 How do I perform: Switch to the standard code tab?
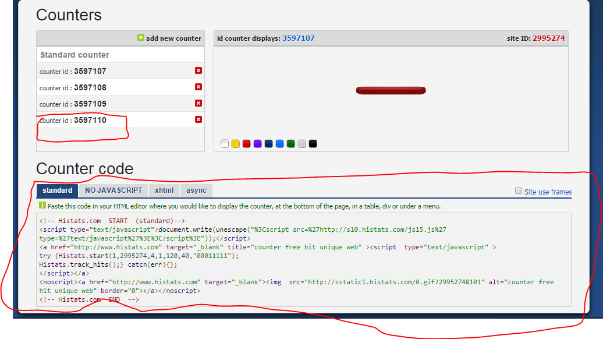(57, 190)
